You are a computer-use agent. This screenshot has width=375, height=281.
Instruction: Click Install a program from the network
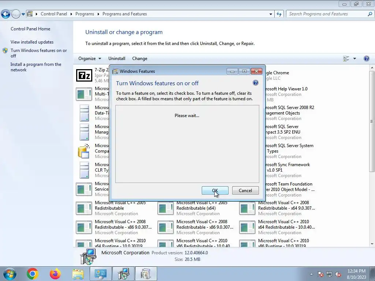pyautogui.click(x=36, y=67)
